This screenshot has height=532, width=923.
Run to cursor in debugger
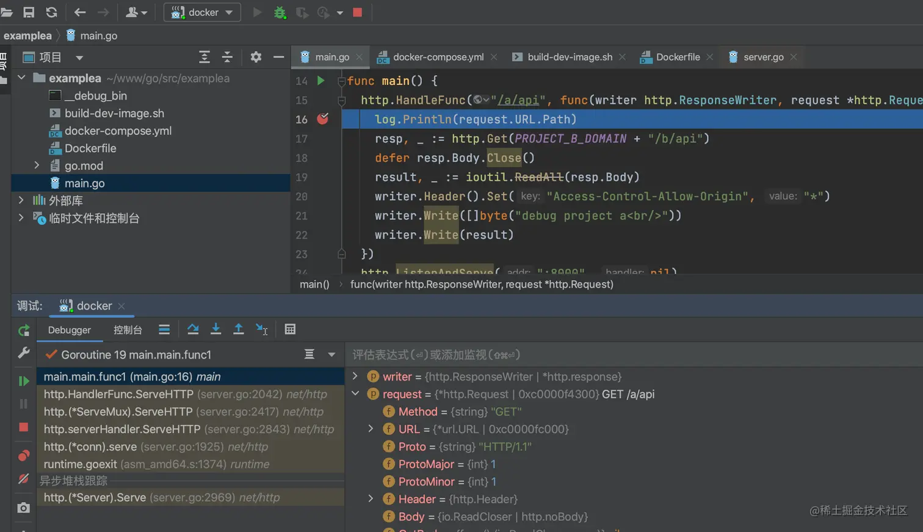262,330
